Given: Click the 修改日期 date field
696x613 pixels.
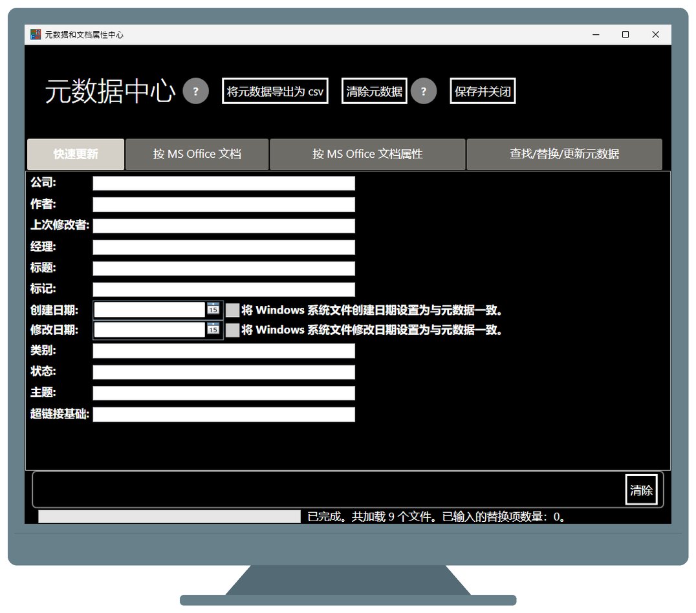Looking at the screenshot, I should 149,329.
